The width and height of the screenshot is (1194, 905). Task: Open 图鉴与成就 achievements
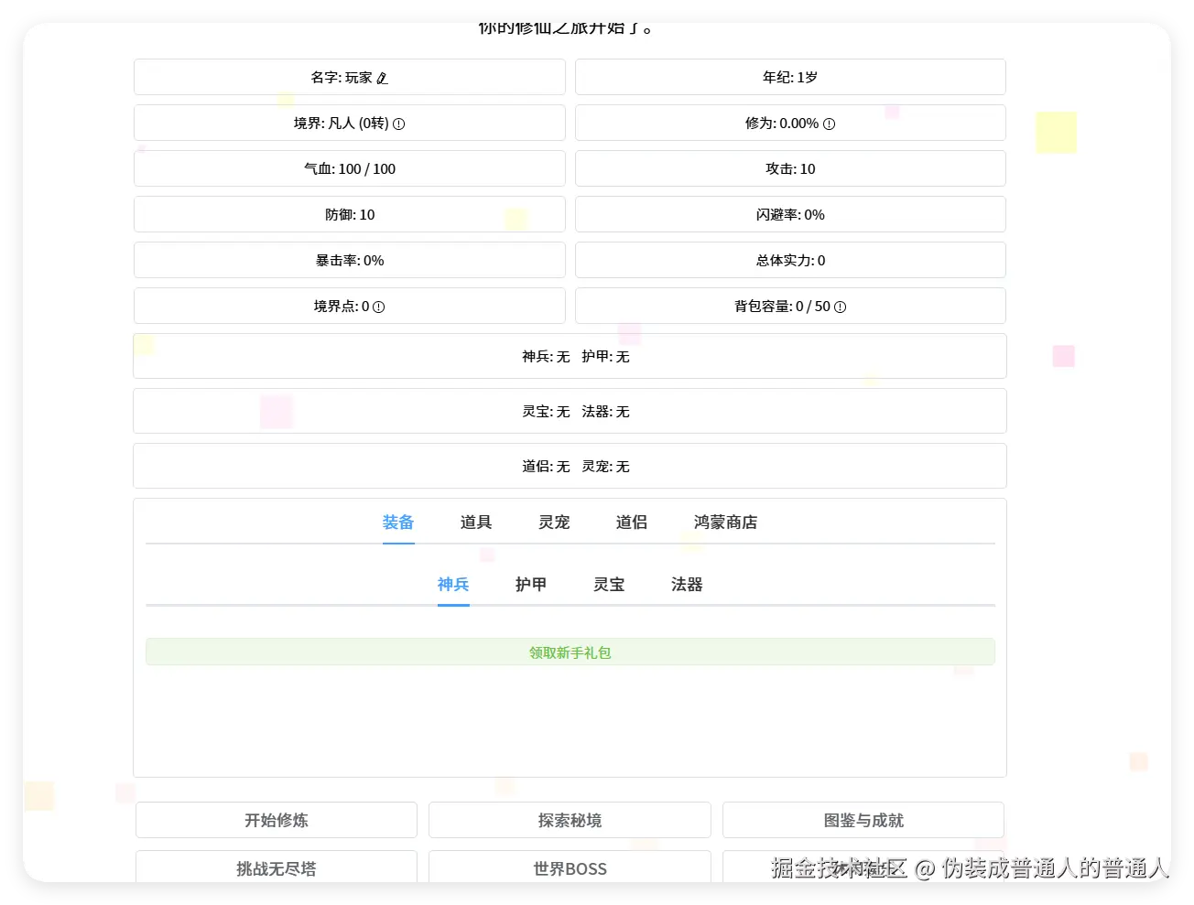863,820
